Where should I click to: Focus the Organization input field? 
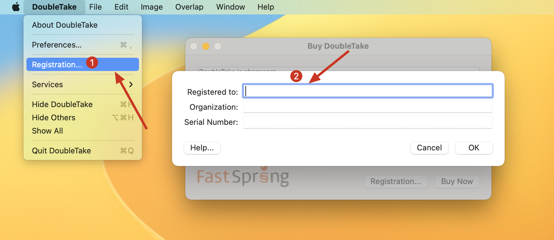click(x=368, y=106)
